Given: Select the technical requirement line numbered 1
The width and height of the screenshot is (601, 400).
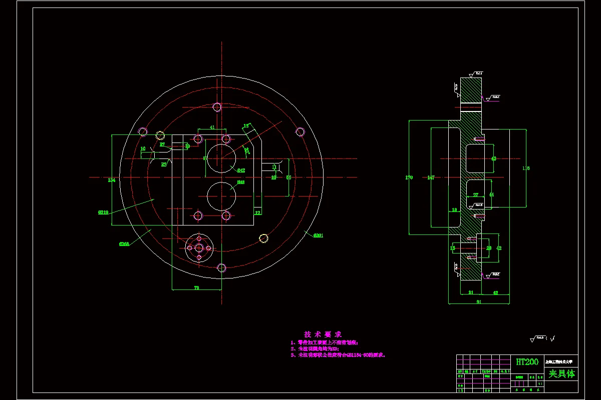Looking at the screenshot, I should 325,342.
